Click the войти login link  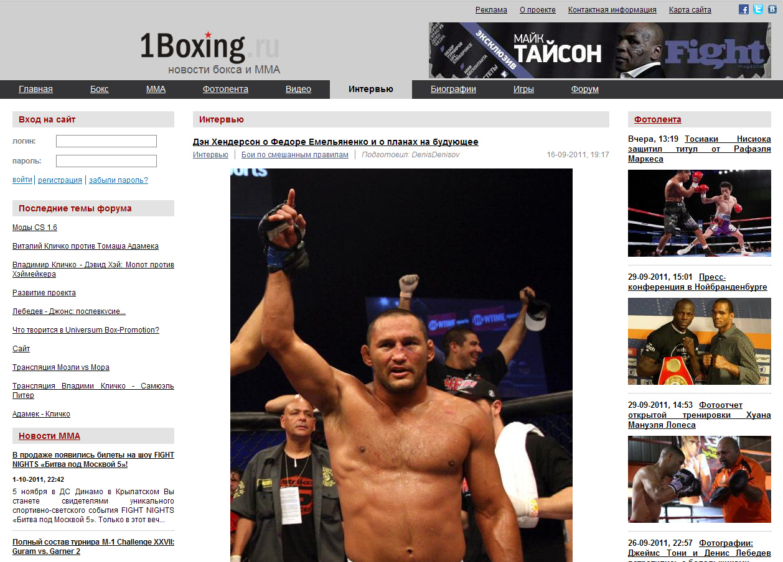[x=22, y=180]
